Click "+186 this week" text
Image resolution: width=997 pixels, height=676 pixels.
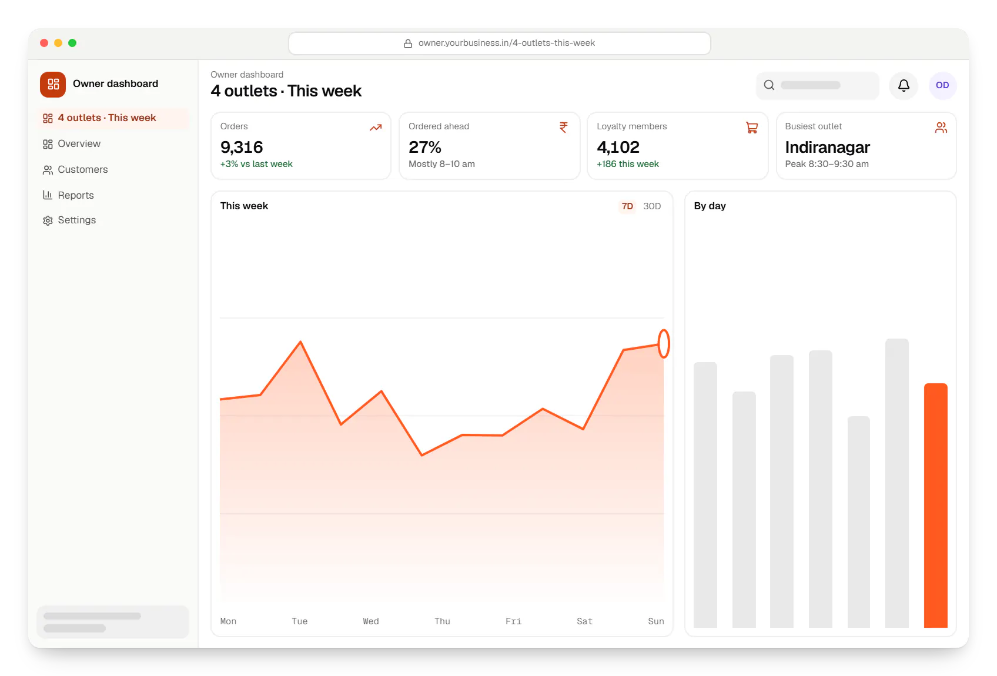(x=628, y=164)
